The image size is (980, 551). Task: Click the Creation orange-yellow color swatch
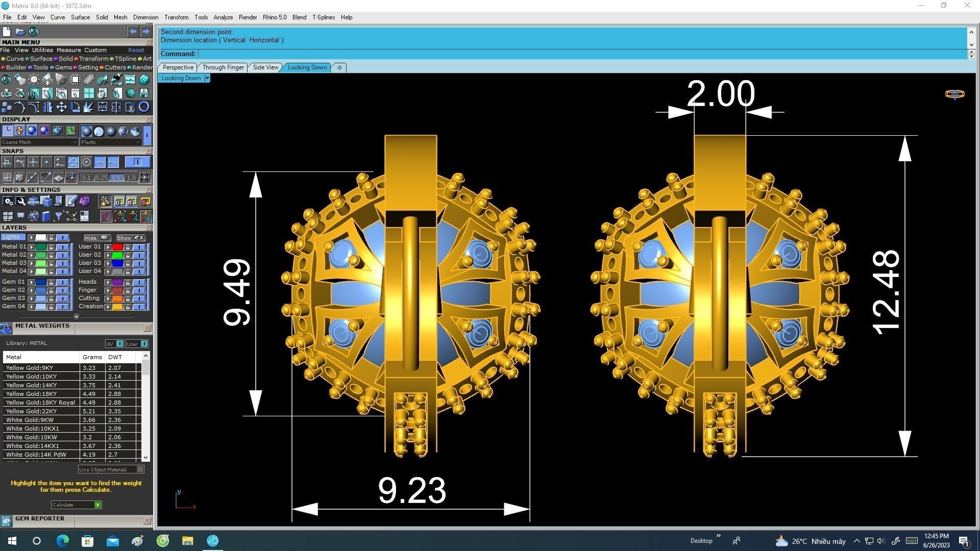(117, 307)
